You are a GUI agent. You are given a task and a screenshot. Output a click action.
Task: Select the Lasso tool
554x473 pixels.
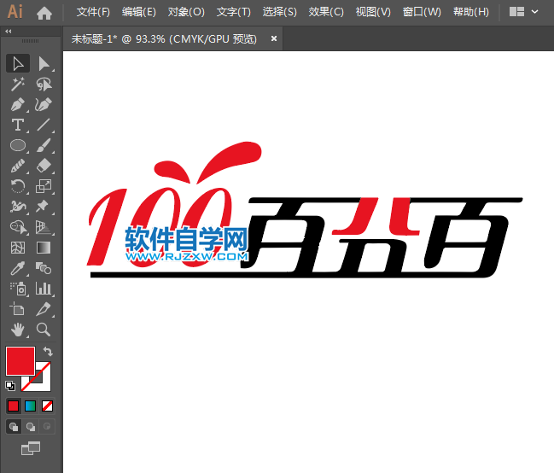tap(44, 85)
